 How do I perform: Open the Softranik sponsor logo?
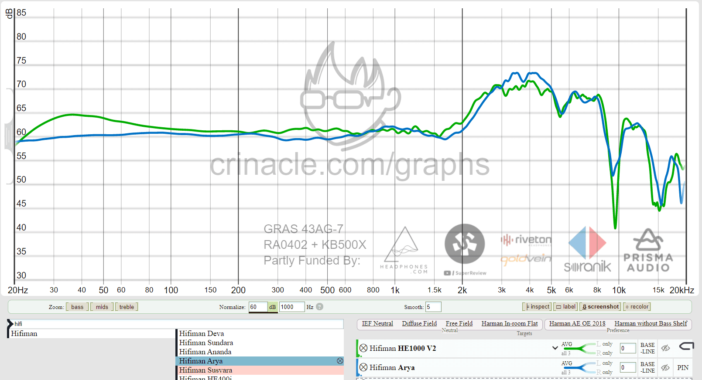587,249
